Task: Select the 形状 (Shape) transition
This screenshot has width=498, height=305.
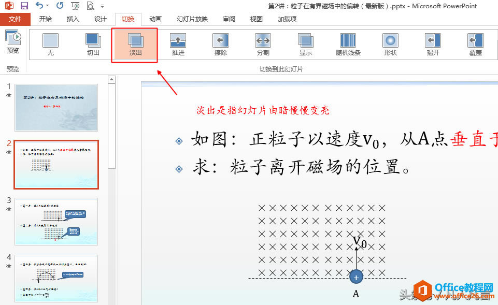Action: click(390, 45)
